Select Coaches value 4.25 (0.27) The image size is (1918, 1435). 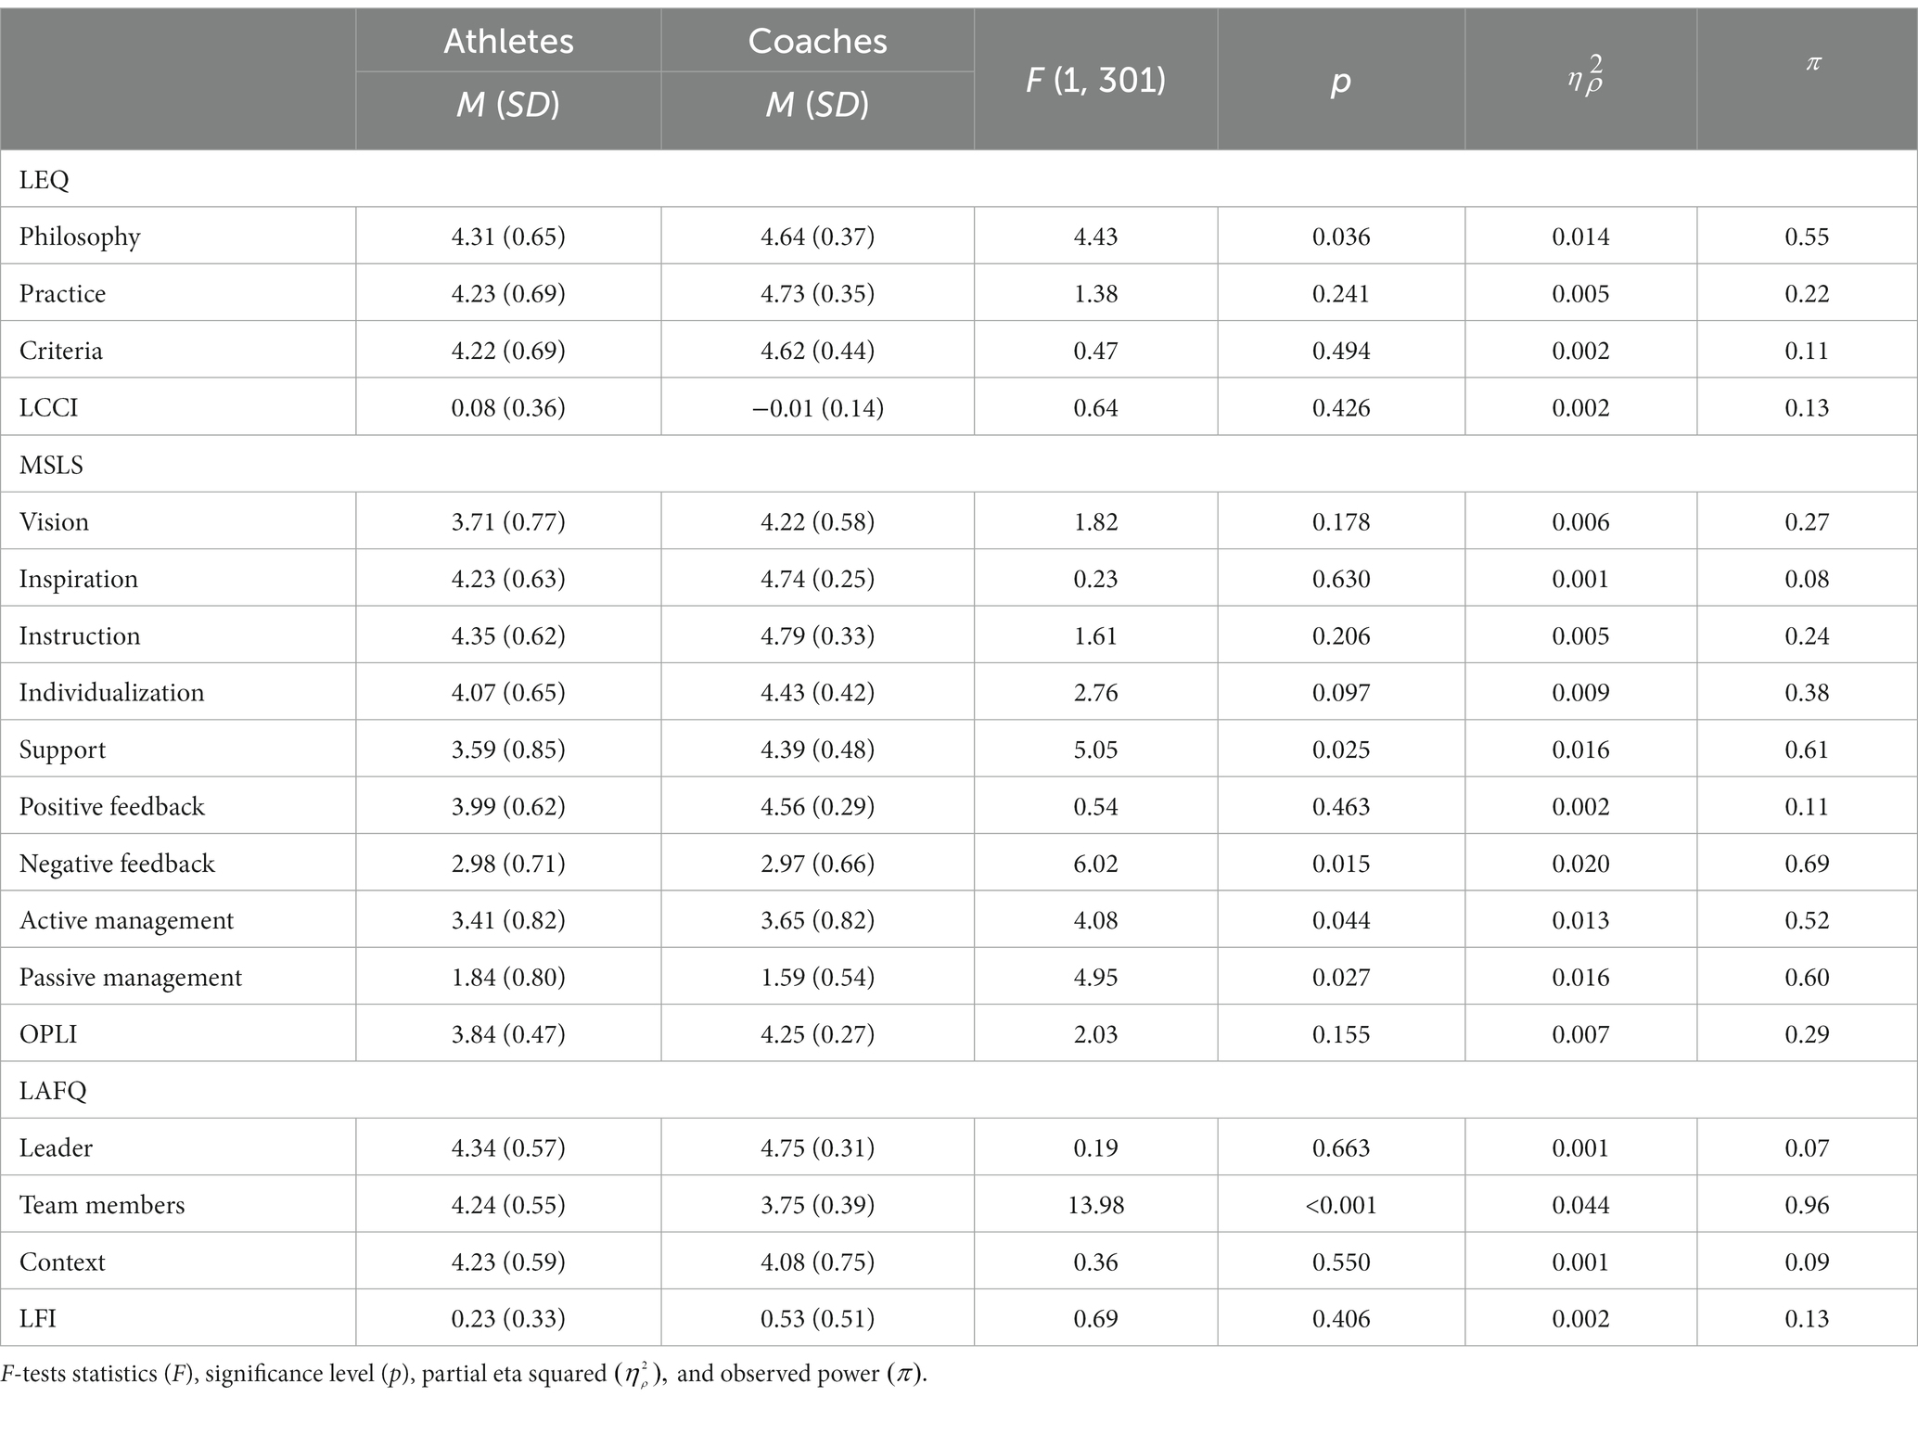817,1034
